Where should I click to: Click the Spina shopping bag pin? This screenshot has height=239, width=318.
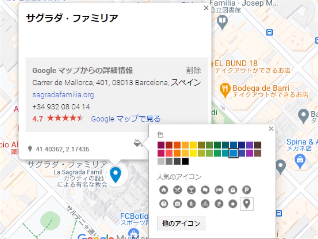click(x=300, y=161)
